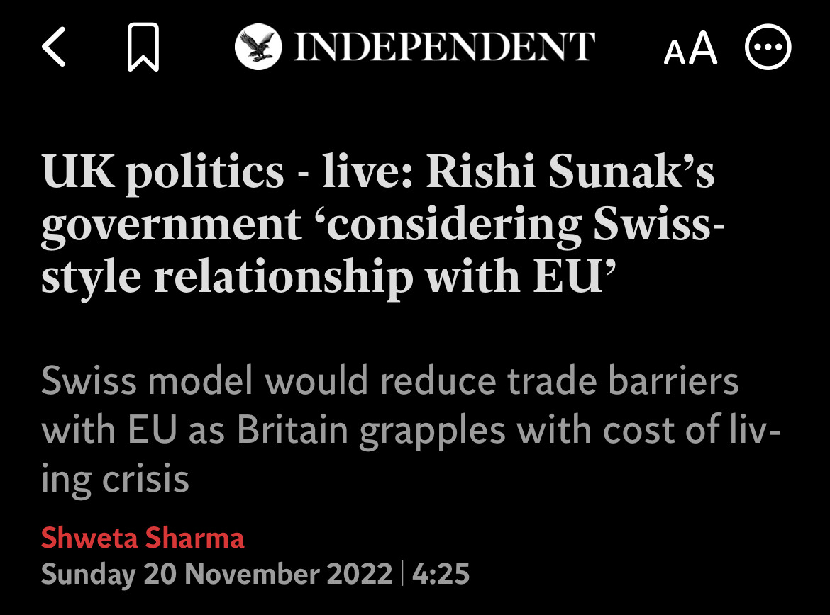Screen dimensions: 830x615
Task: Click "ing crisis" ending the subheading
Action: point(115,480)
